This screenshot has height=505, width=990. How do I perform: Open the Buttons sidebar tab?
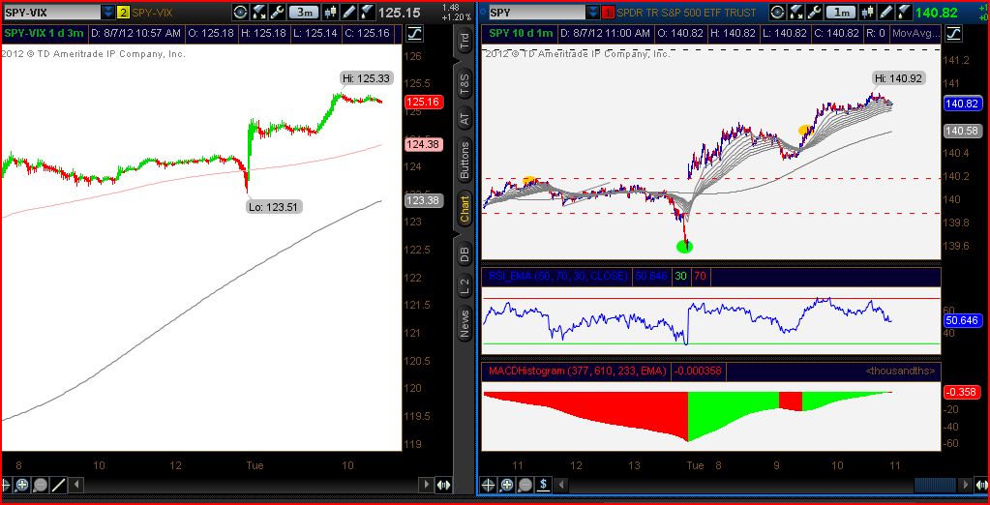pos(465,160)
